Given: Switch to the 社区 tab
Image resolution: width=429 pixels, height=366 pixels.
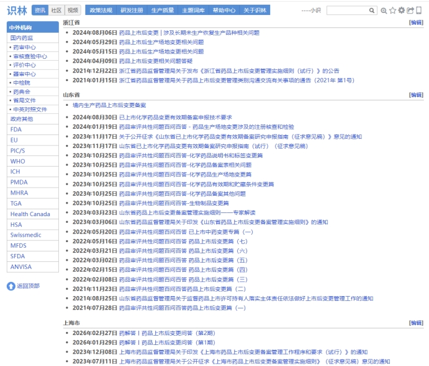Looking at the screenshot, I should point(56,11).
